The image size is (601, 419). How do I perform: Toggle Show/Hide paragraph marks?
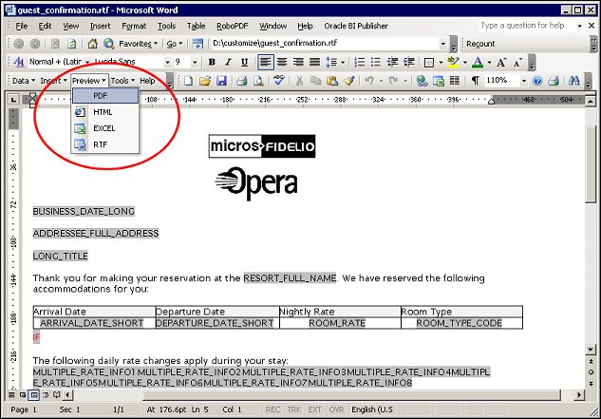click(x=474, y=81)
